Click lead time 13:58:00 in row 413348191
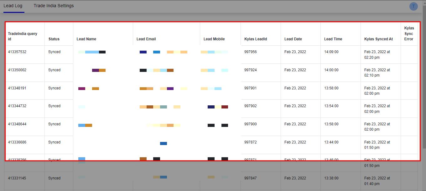This screenshot has width=426, height=191. coord(331,88)
